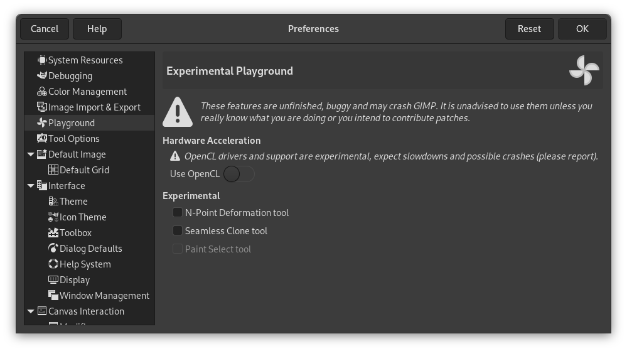This screenshot has width=627, height=351.
Task: Click the Debugging icon in sidebar
Action: 42,76
